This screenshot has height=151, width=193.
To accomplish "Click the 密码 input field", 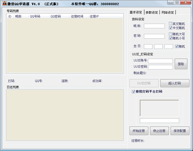I will pos(154,36).
